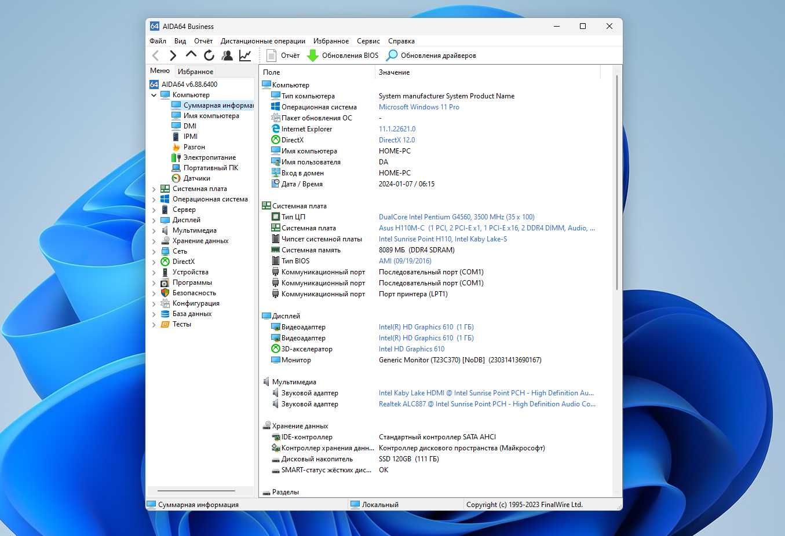This screenshot has width=785, height=536.
Task: Open remote user management icon
Action: click(227, 56)
